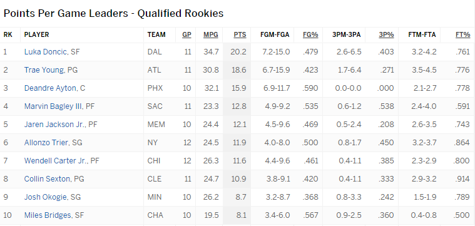Image resolution: width=475 pixels, height=226 pixels.
Task: Click the PLAYER column header
Action: (36, 35)
